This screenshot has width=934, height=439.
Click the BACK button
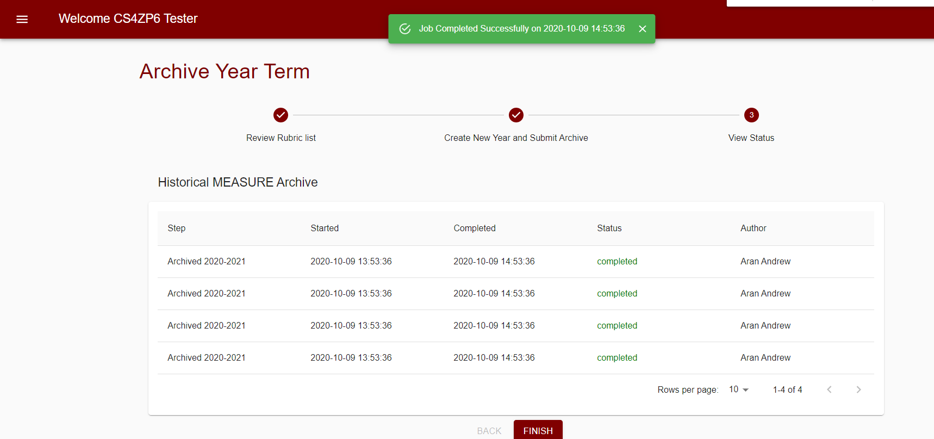coord(489,430)
